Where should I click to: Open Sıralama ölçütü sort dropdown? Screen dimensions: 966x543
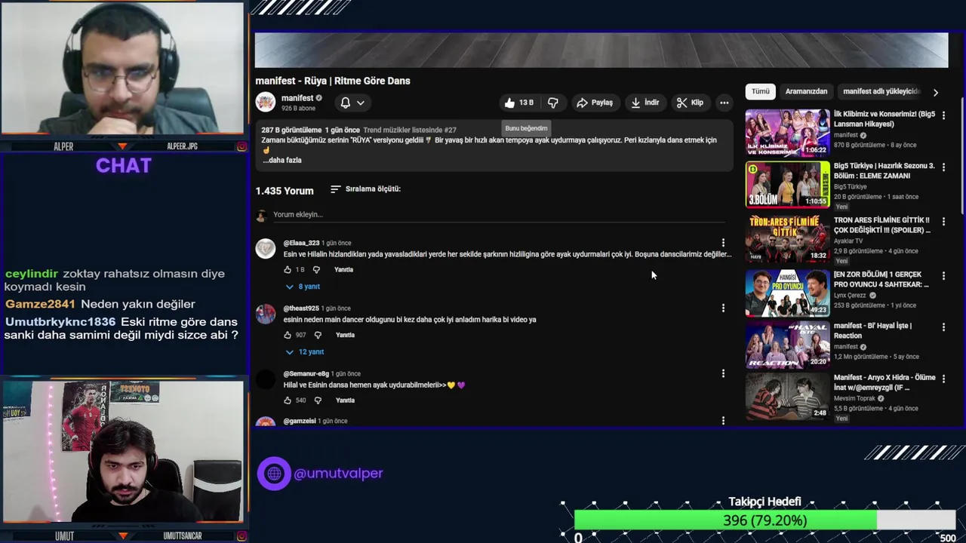(365, 189)
